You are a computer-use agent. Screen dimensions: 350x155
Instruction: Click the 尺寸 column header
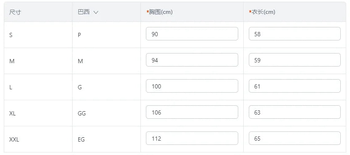[x=15, y=12]
